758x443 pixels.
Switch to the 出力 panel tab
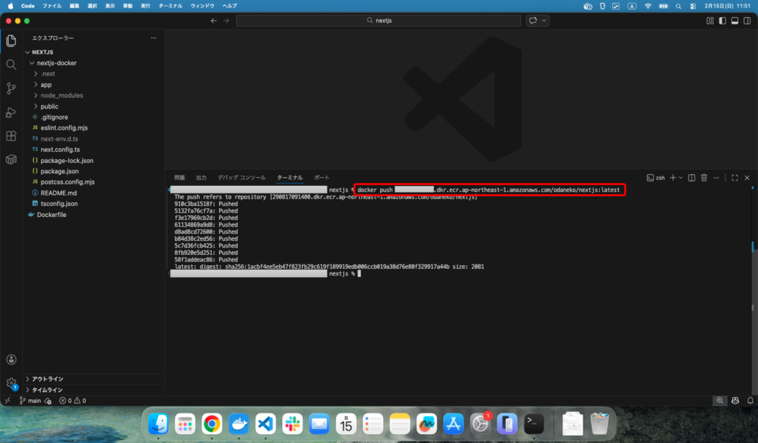click(x=201, y=178)
